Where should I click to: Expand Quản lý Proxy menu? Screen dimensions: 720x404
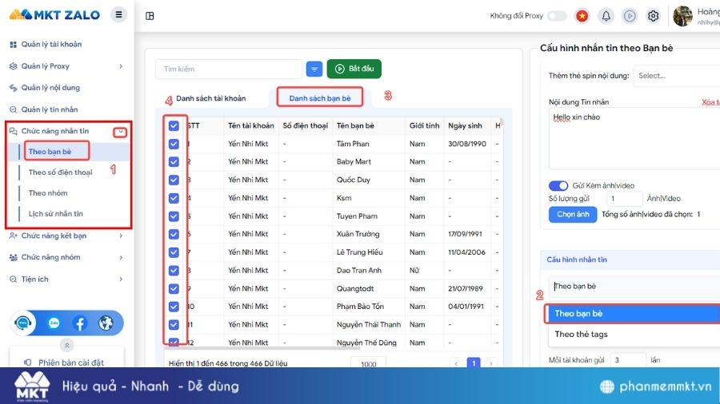pyautogui.click(x=66, y=66)
